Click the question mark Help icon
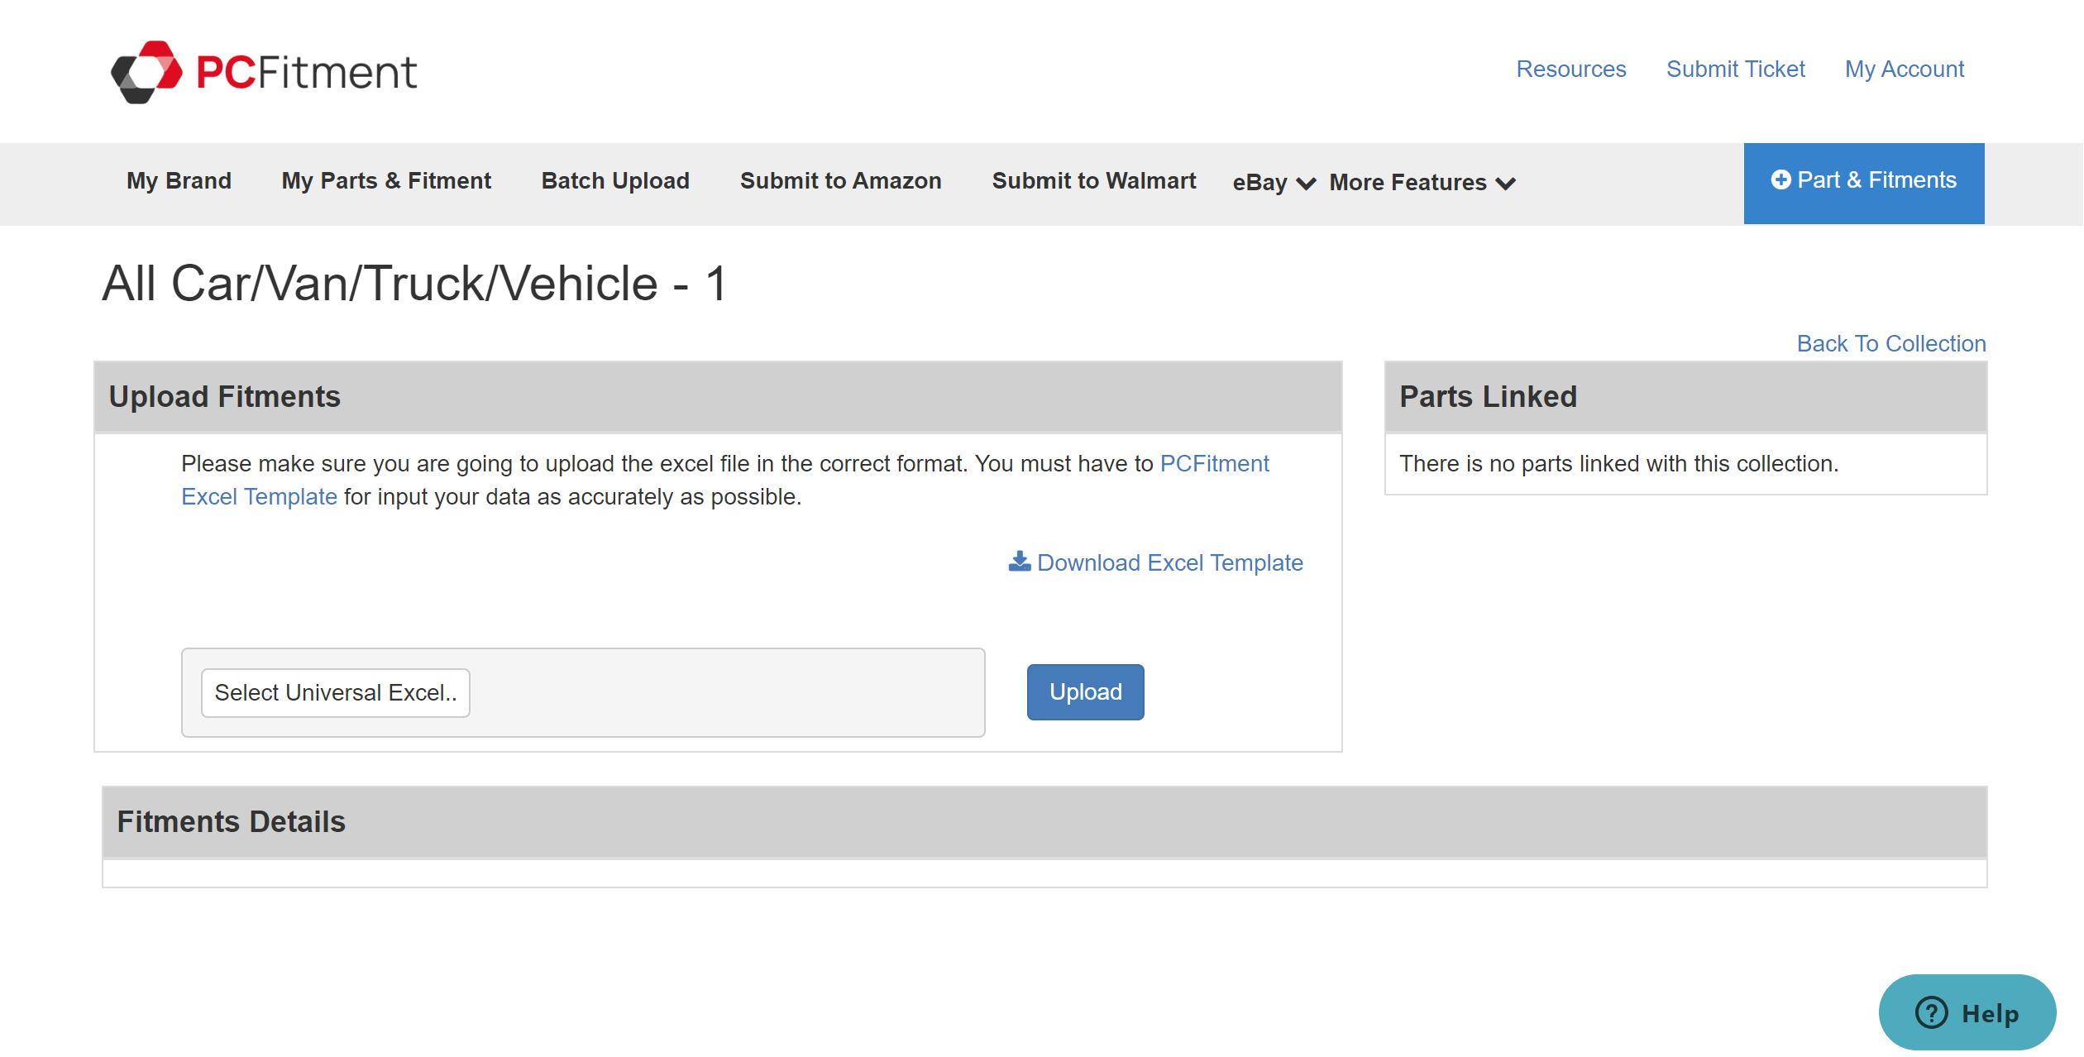 click(1931, 1012)
